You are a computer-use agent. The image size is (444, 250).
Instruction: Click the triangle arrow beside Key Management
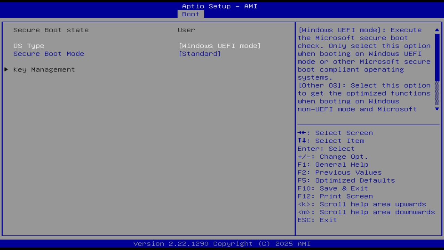click(x=6, y=69)
